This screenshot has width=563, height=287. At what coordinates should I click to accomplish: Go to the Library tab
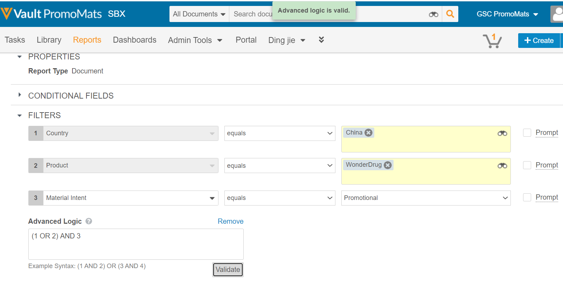[x=49, y=40]
